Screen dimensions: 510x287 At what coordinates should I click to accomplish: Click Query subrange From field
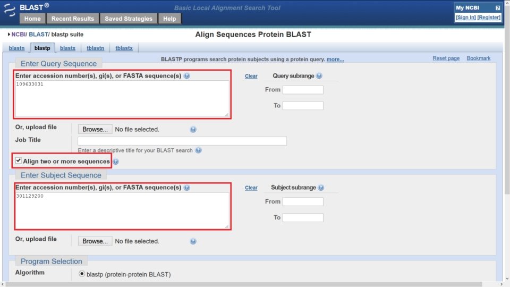click(303, 90)
